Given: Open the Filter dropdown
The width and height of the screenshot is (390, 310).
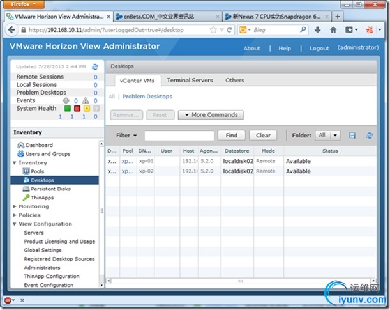Looking at the screenshot, I should pos(126,136).
